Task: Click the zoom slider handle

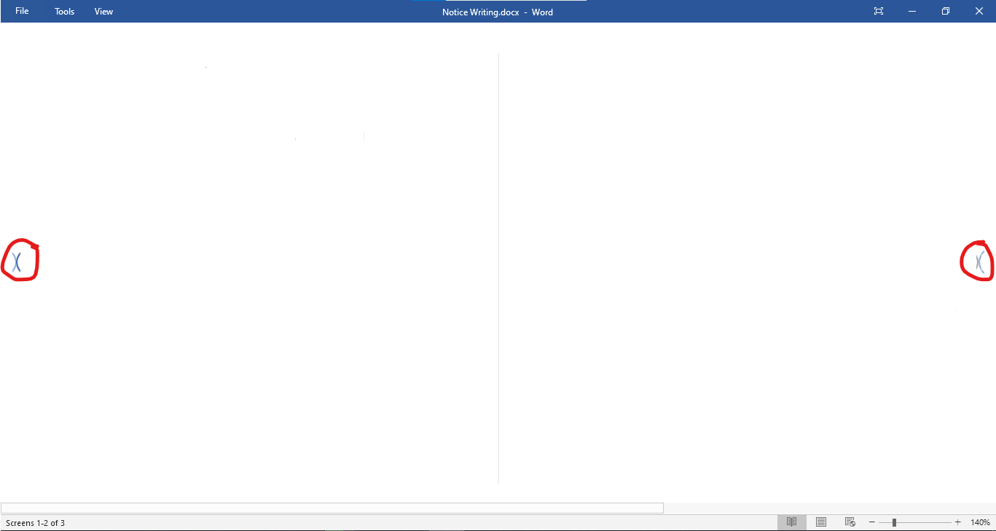Action: pos(894,522)
